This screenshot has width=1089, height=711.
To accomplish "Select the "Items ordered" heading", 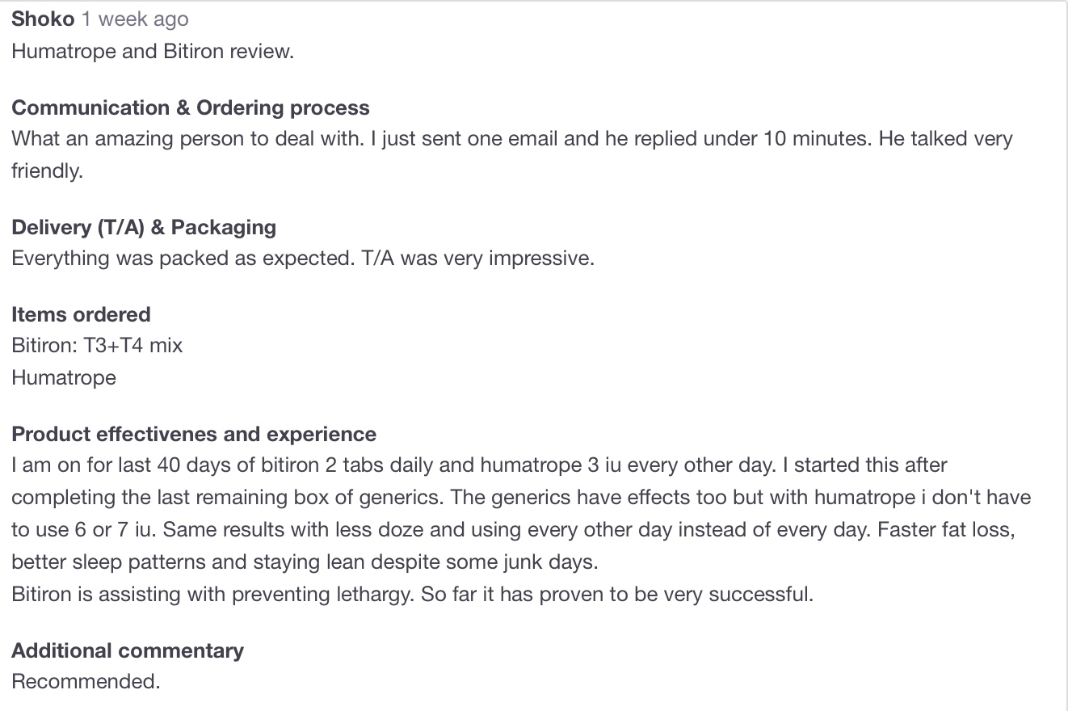I will [x=81, y=314].
